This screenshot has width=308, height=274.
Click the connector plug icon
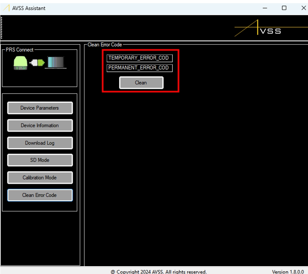[37, 63]
